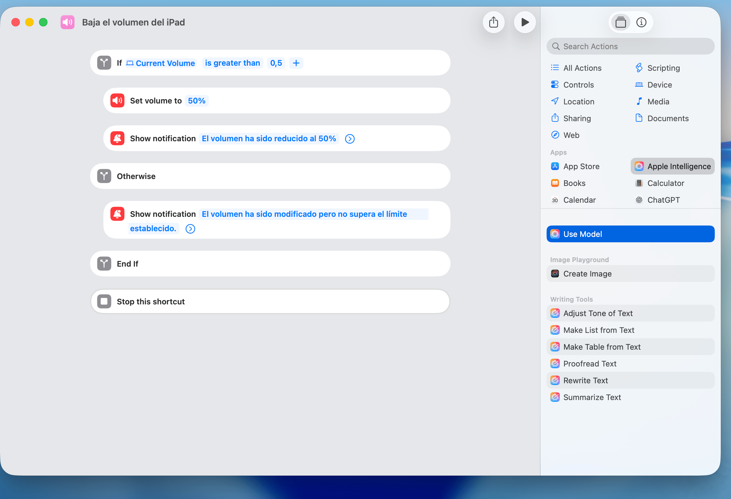Image resolution: width=731 pixels, height=499 pixels.
Task: Expand the establecido notification options chevron
Action: (x=190, y=229)
